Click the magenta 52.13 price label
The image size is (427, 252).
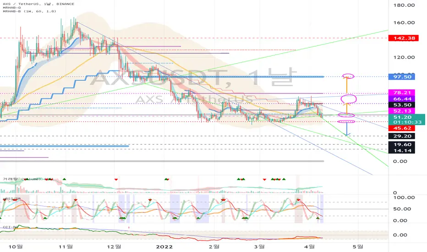pos(402,111)
